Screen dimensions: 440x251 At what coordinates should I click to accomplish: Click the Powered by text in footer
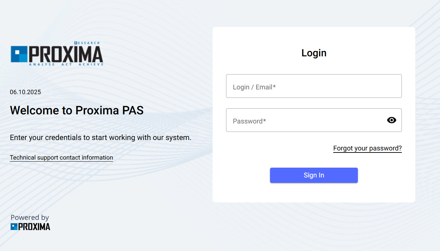[29, 217]
